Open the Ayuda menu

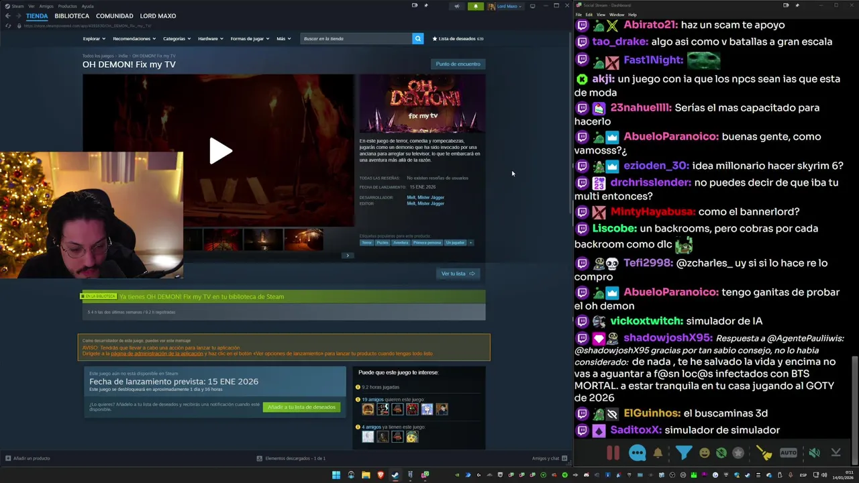[x=87, y=6]
